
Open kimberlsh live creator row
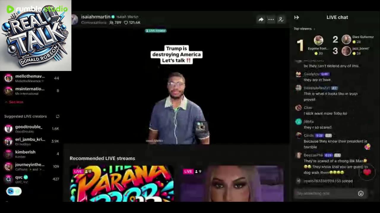(32, 154)
